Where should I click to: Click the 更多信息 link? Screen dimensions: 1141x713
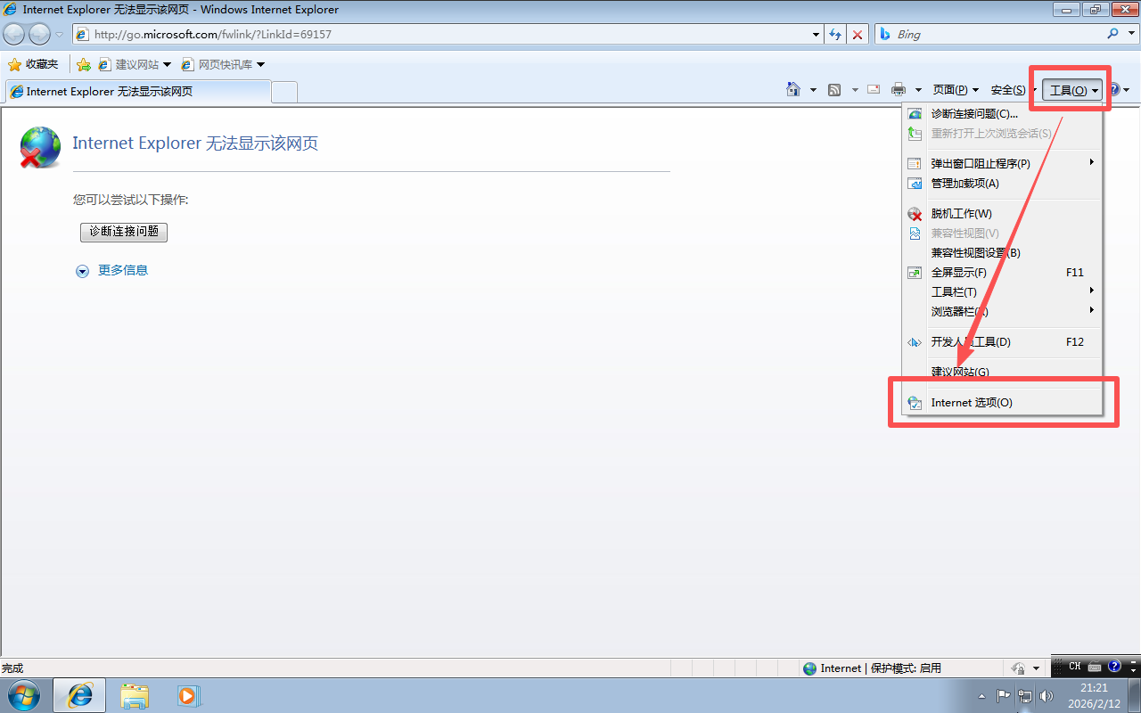pos(123,270)
